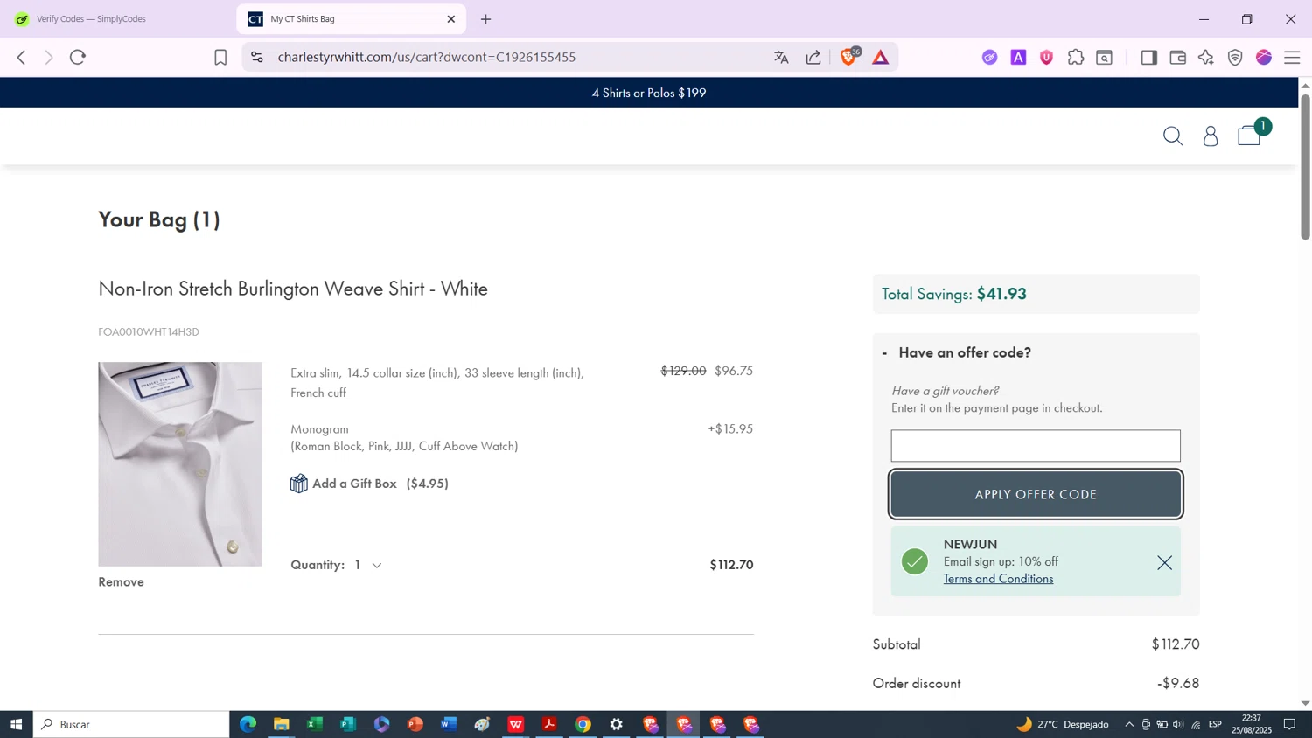The image size is (1312, 738).
Task: Click the Total Savings $41.93 text
Action: point(954,294)
